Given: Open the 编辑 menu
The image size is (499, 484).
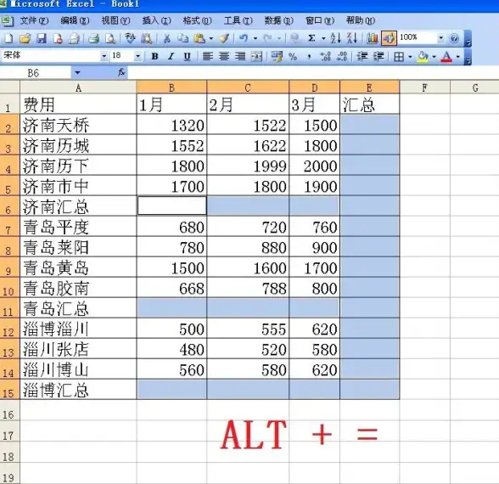Looking at the screenshot, I should [75, 20].
